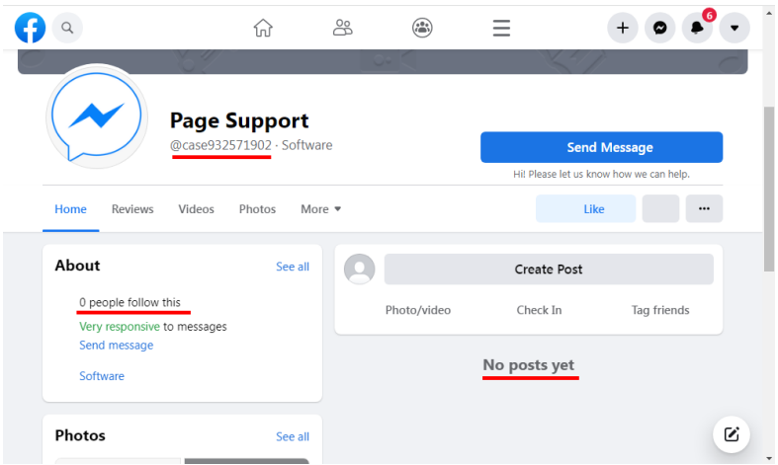Open the Photos tab

257,209
